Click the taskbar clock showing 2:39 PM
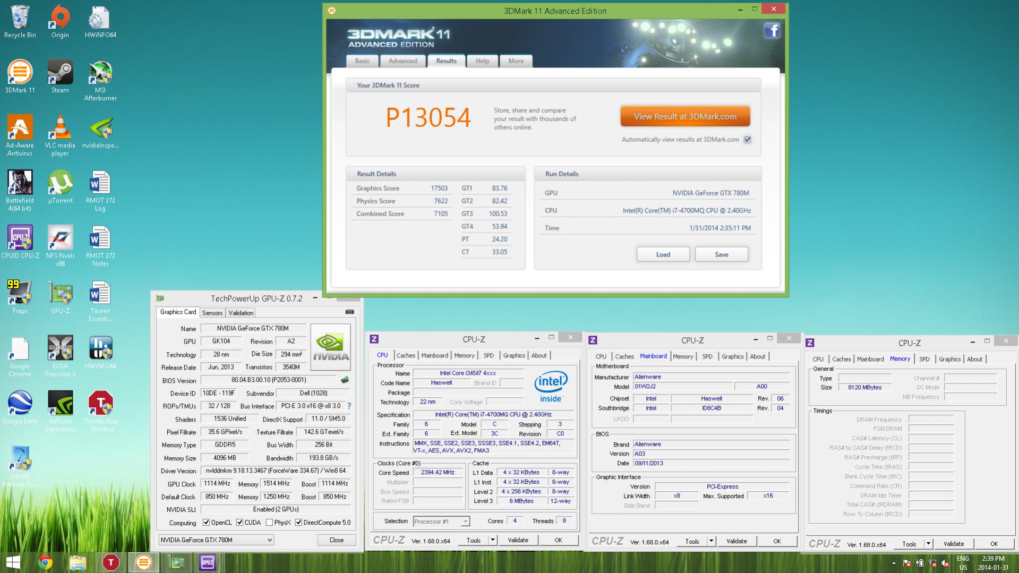The height and width of the screenshot is (573, 1019). click(993, 563)
